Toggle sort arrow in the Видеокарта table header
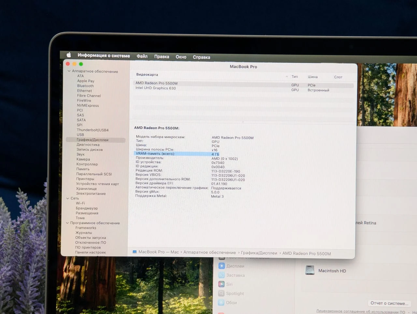 [x=287, y=77]
